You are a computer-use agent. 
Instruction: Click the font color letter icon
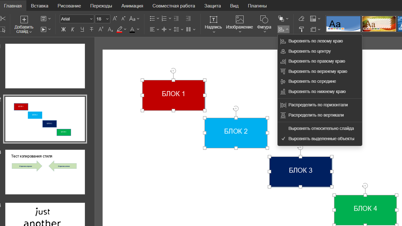coord(132,29)
